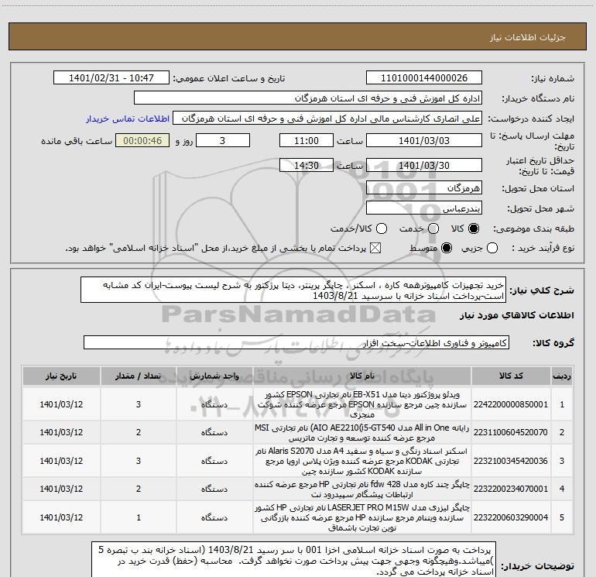Screen dimensions: 596x577
Task: Select the خدمت radio button
Action: point(433,228)
